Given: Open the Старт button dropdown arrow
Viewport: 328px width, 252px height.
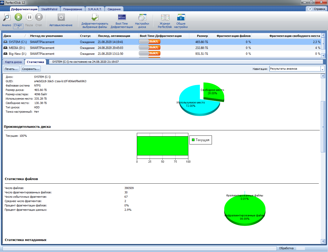Looking at the screenshot, I should click(x=18, y=28).
